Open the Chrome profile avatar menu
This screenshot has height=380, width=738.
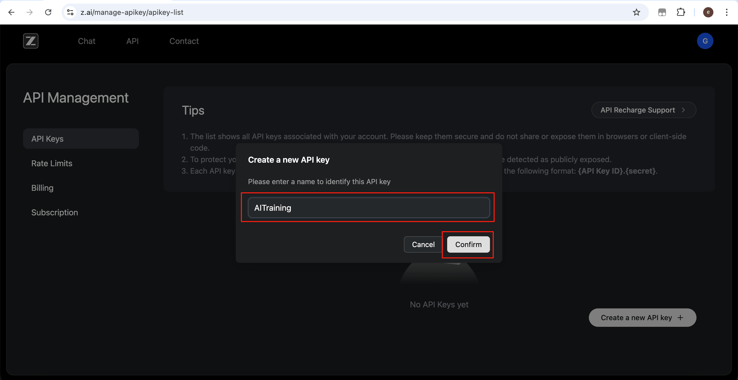708,12
